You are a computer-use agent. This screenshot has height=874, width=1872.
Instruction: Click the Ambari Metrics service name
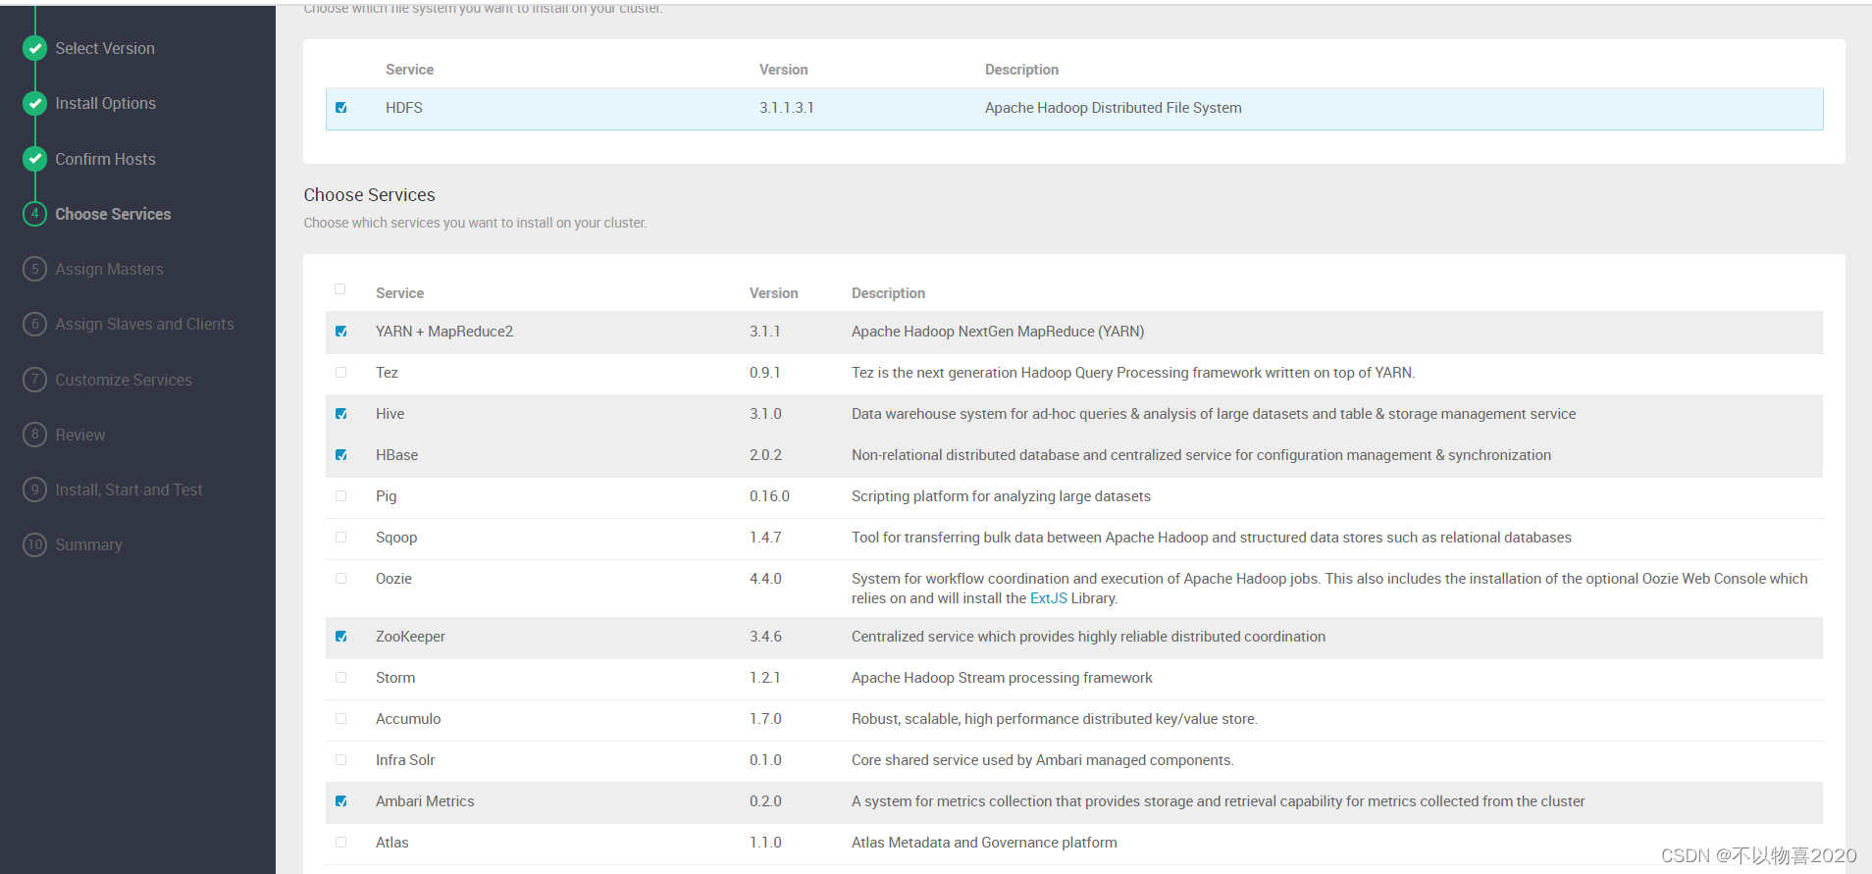click(x=425, y=801)
